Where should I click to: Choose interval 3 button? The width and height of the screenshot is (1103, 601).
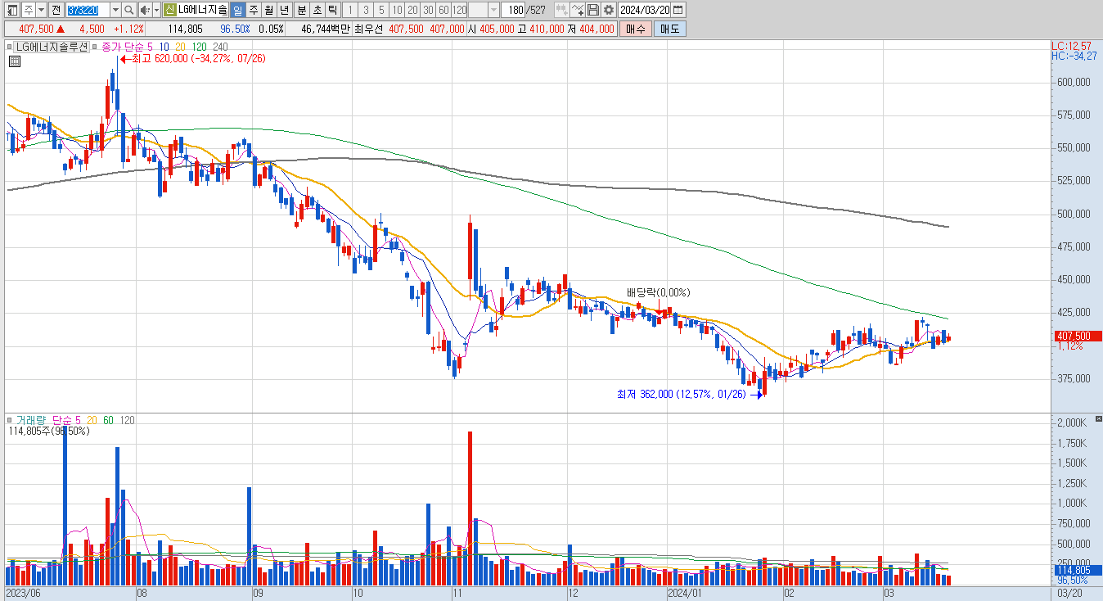click(x=365, y=10)
